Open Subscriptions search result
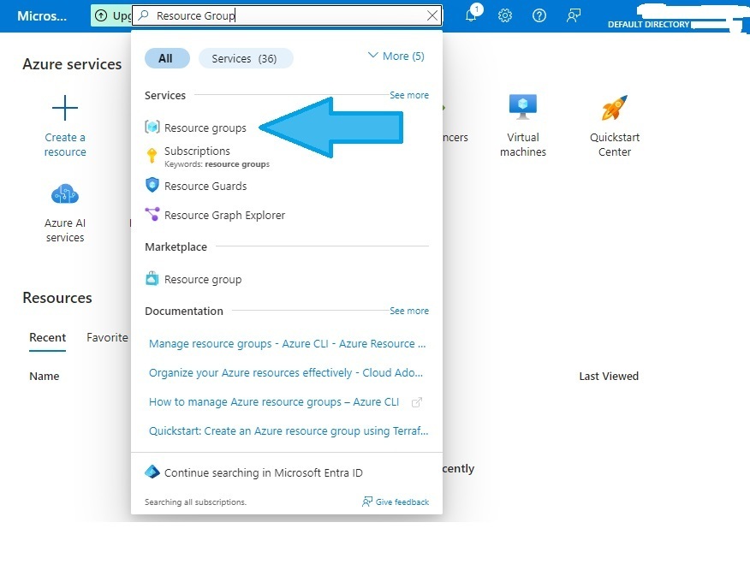The height and width of the screenshot is (564, 750). 197,151
